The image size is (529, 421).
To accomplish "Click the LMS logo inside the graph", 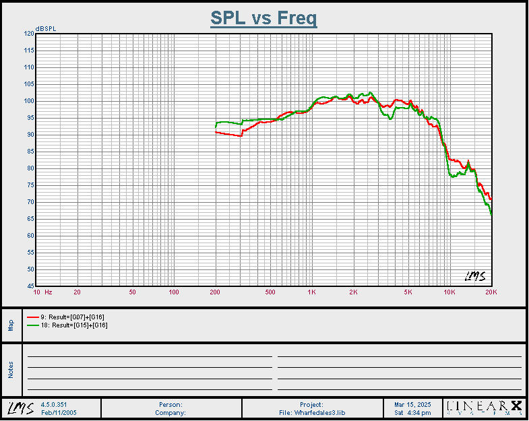I will pyautogui.click(x=477, y=276).
